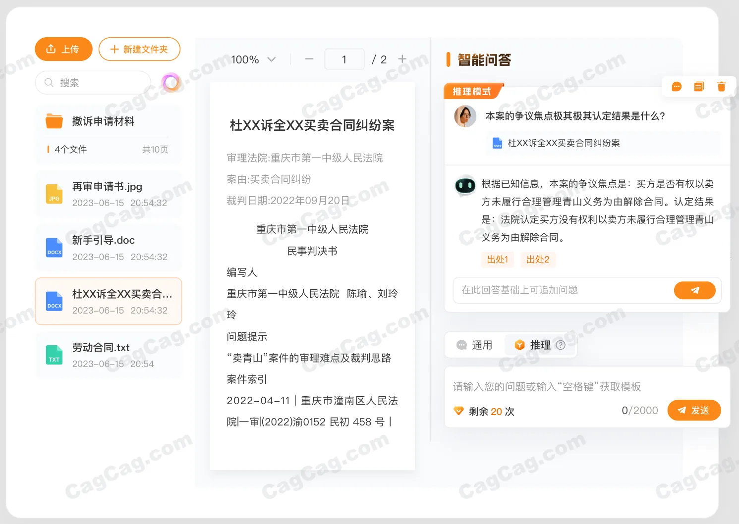Screen dimensions: 739x524
Task: Click the help question mark beside 推理
Action: [x=561, y=345]
